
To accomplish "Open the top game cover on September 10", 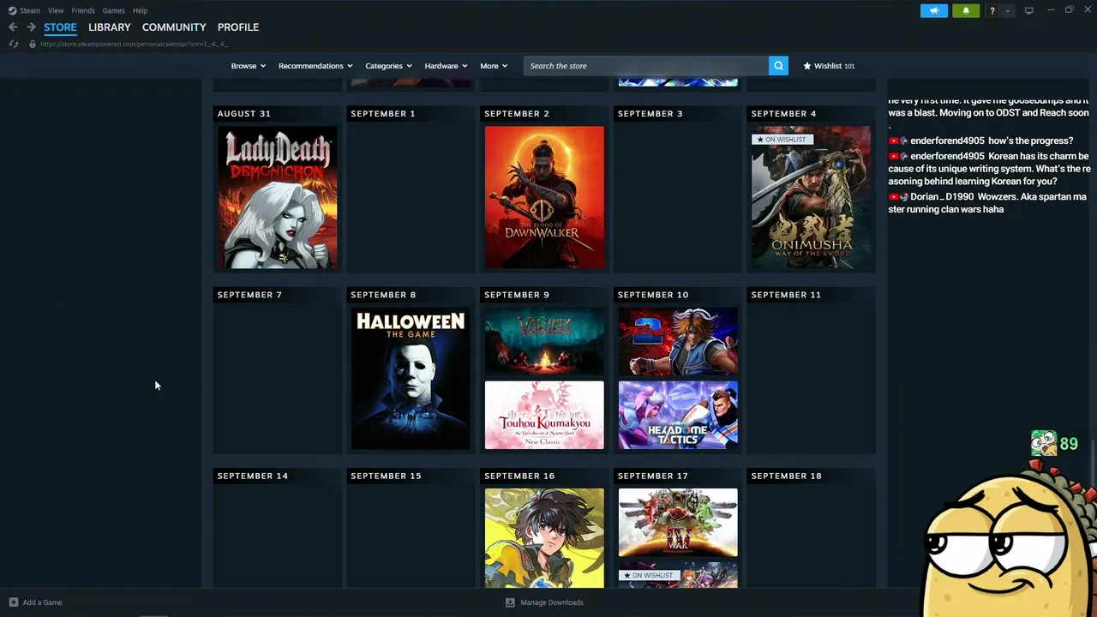I will point(678,341).
